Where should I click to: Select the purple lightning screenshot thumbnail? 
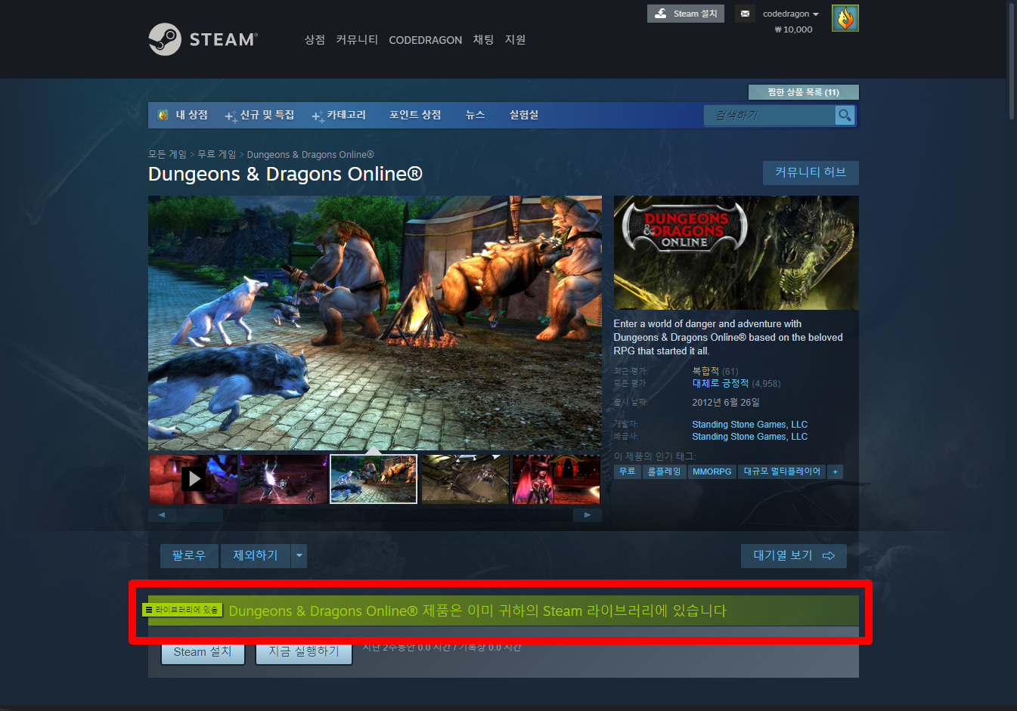(284, 479)
